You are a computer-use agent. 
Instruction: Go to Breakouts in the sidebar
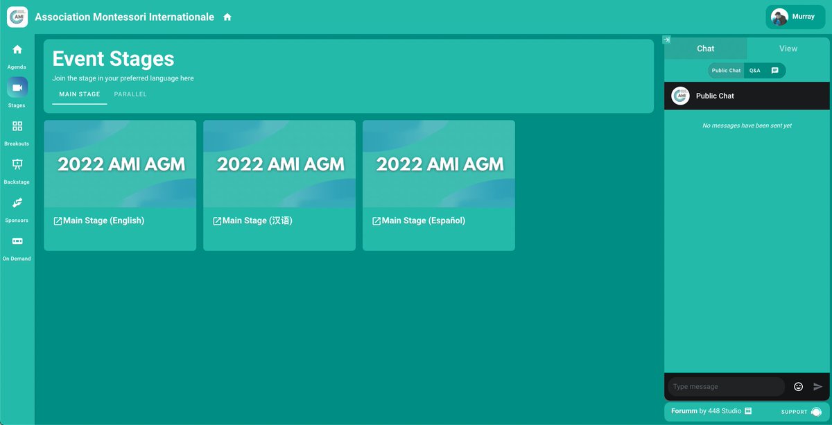17,133
